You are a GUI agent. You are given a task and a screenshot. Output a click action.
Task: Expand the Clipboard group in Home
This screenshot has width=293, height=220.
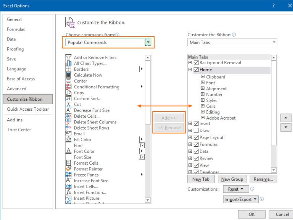(203, 77)
